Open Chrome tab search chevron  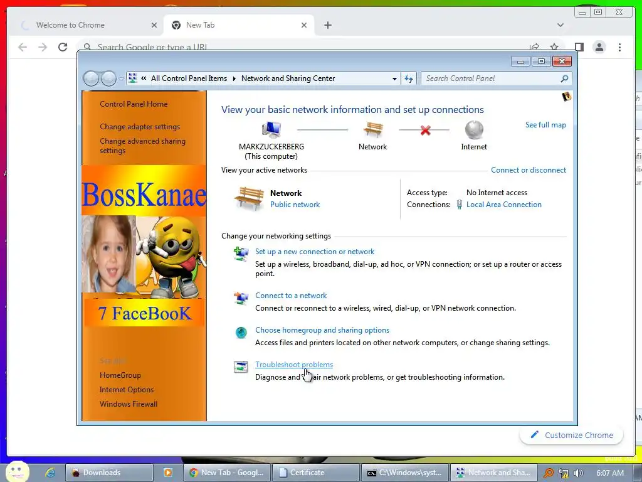(560, 25)
